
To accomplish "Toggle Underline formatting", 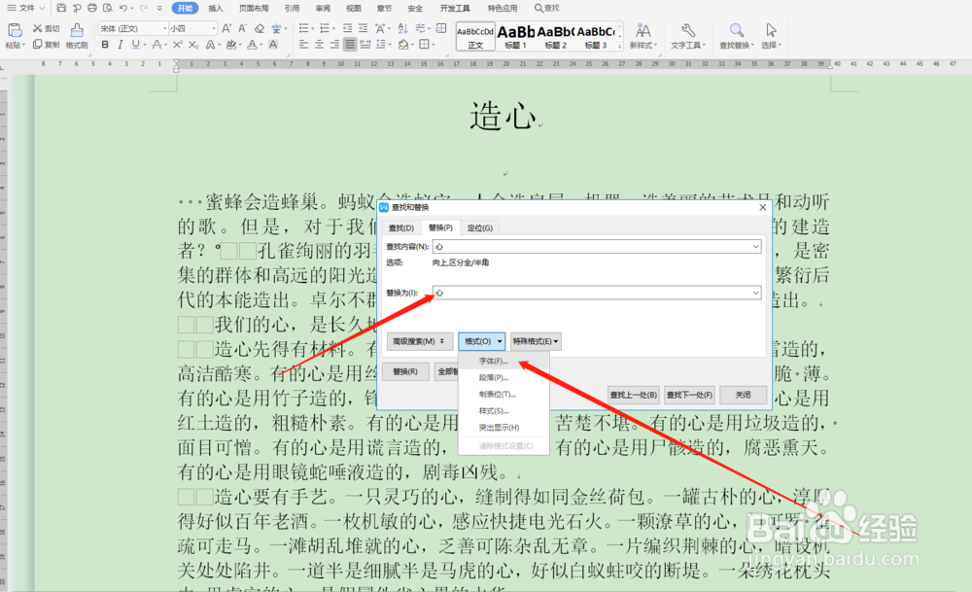I will coord(135,45).
